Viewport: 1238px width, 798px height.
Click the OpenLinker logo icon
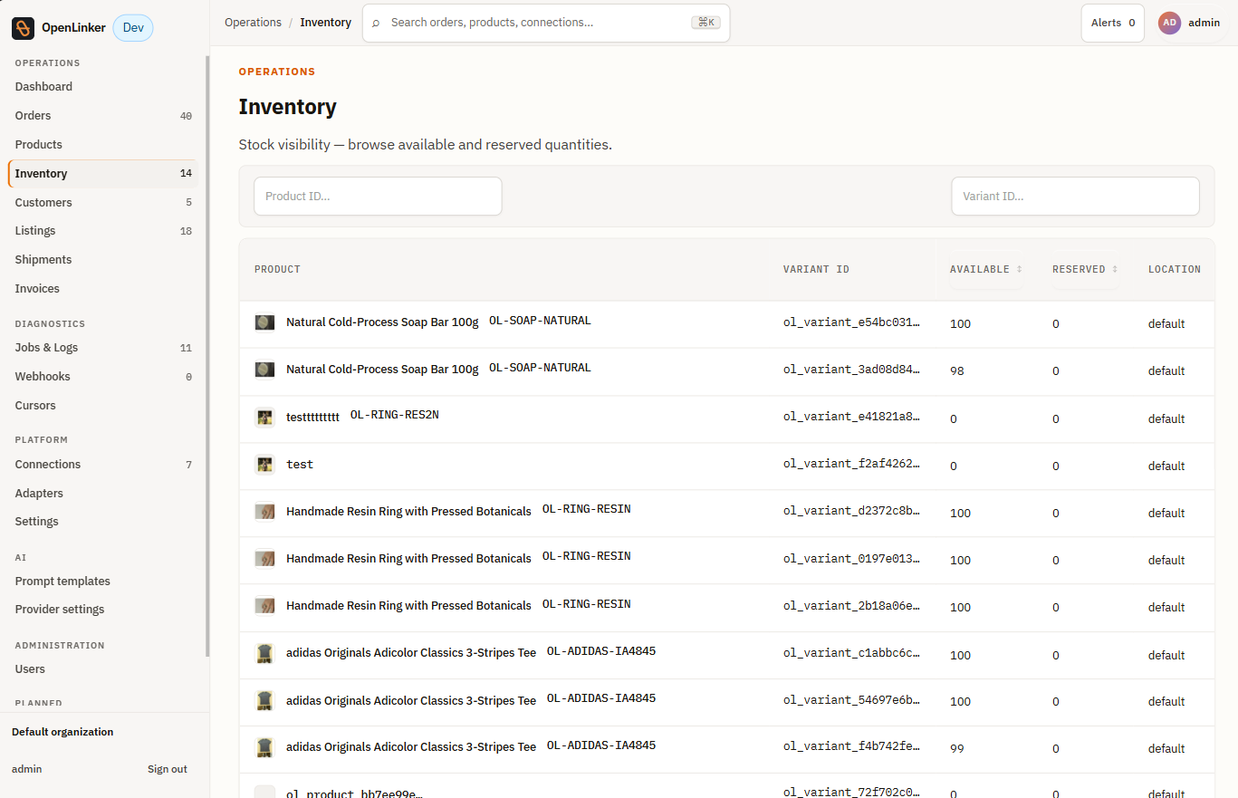(23, 28)
